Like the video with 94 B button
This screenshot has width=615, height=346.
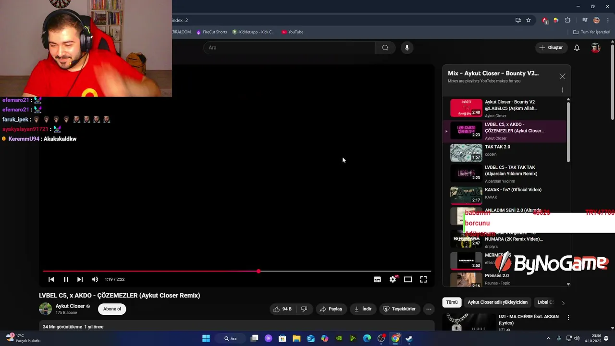283,309
